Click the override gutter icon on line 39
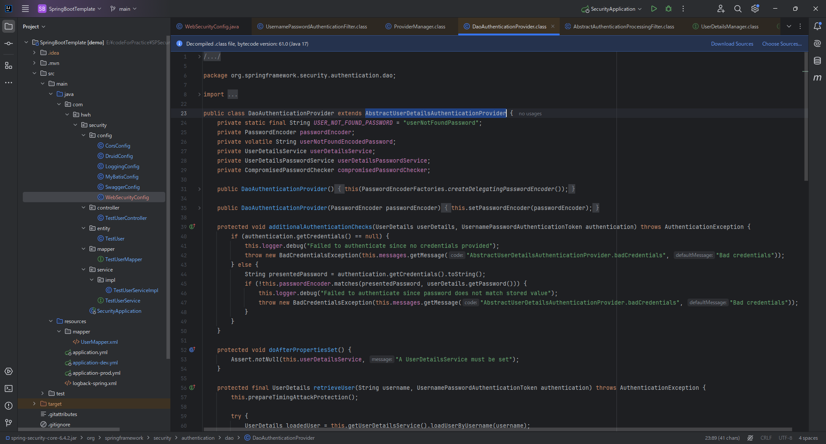 [x=192, y=226]
